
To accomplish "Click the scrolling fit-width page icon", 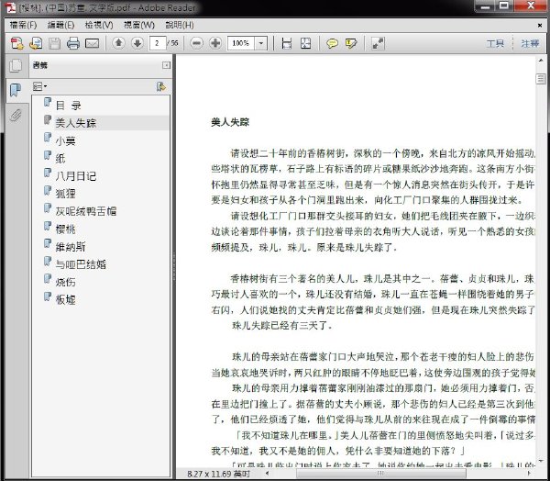I will coord(287,43).
